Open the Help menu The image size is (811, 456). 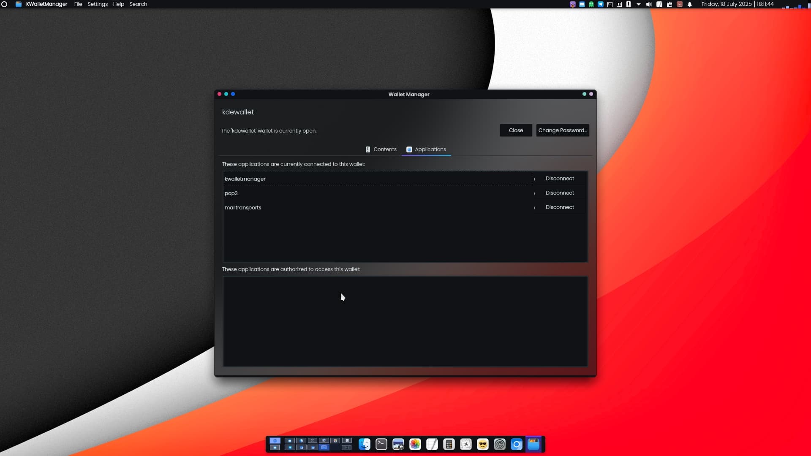click(x=119, y=4)
